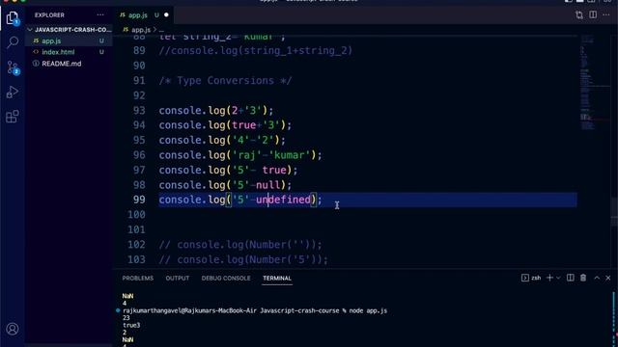Click the console.log('4'-'2') line
The width and height of the screenshot is (618, 347).
point(222,140)
